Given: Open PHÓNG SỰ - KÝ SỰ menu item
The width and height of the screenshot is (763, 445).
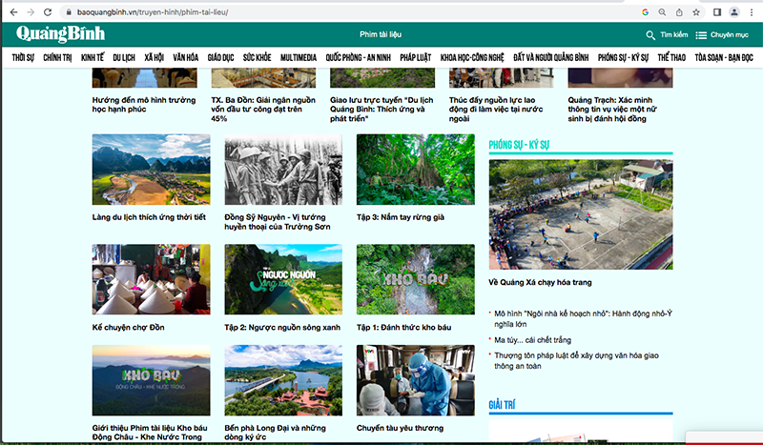Looking at the screenshot, I should 623,57.
